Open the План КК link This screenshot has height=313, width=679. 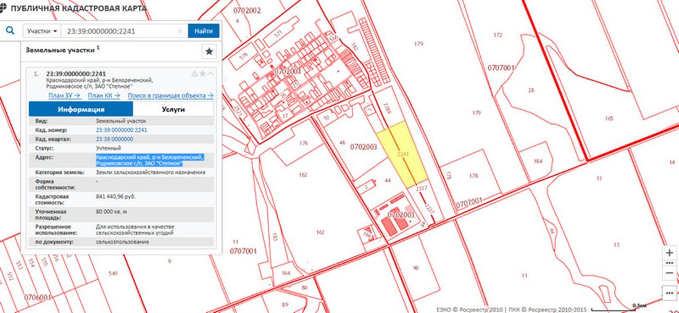coord(104,96)
